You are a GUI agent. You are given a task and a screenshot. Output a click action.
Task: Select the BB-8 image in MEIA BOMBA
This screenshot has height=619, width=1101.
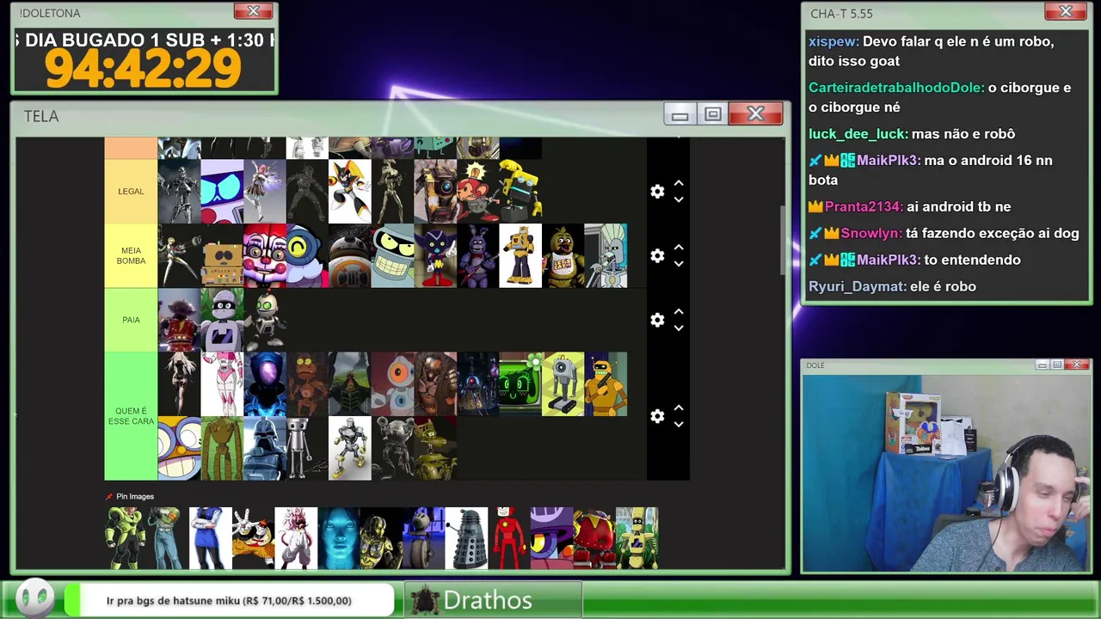click(350, 255)
